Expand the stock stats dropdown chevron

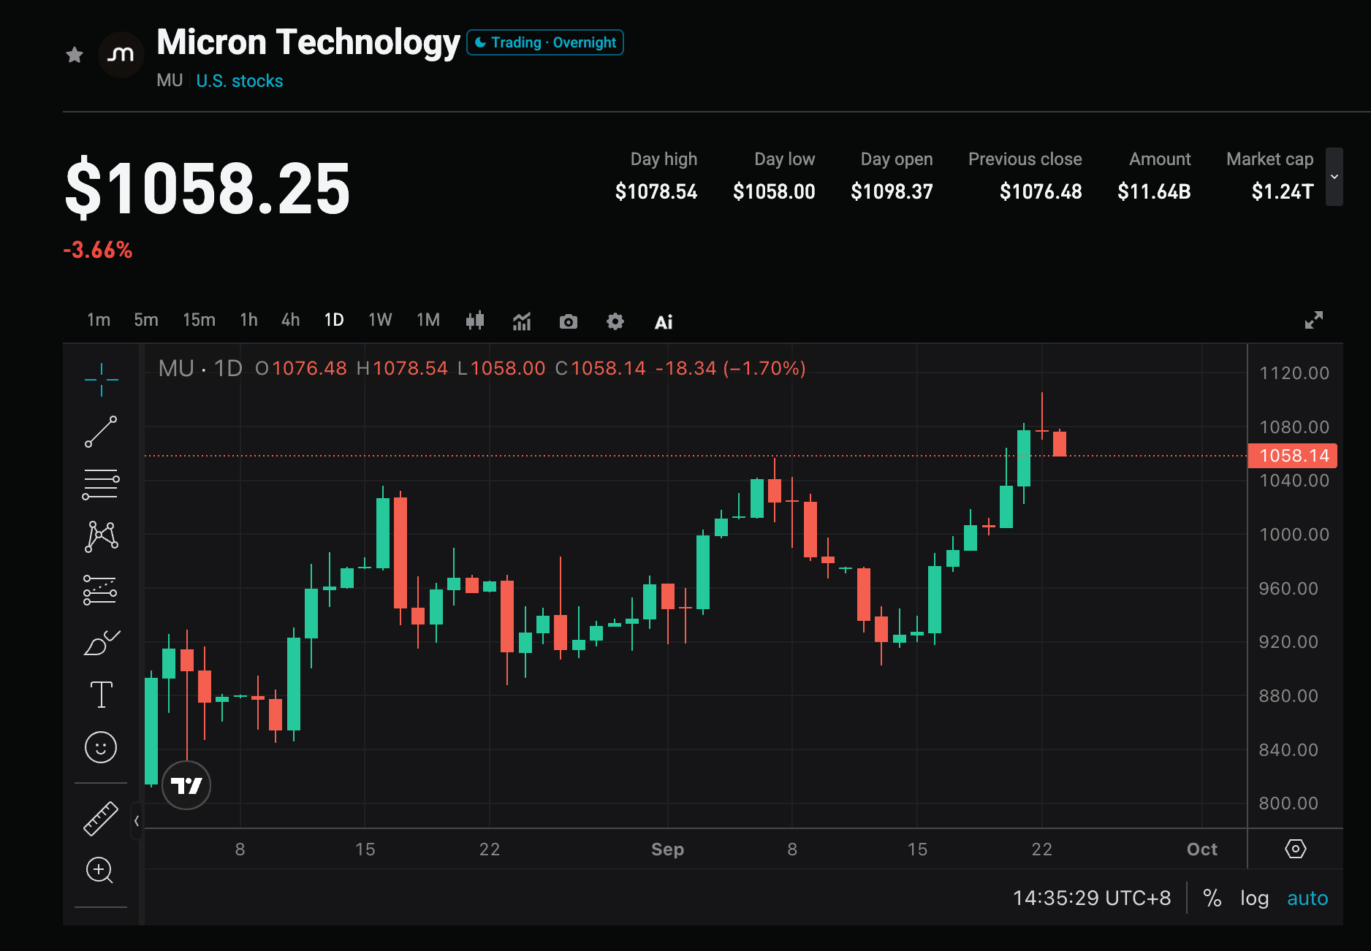tap(1334, 177)
